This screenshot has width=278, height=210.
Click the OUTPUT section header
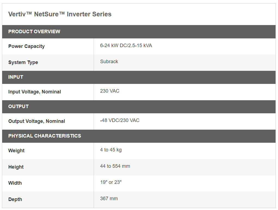[x=18, y=106]
